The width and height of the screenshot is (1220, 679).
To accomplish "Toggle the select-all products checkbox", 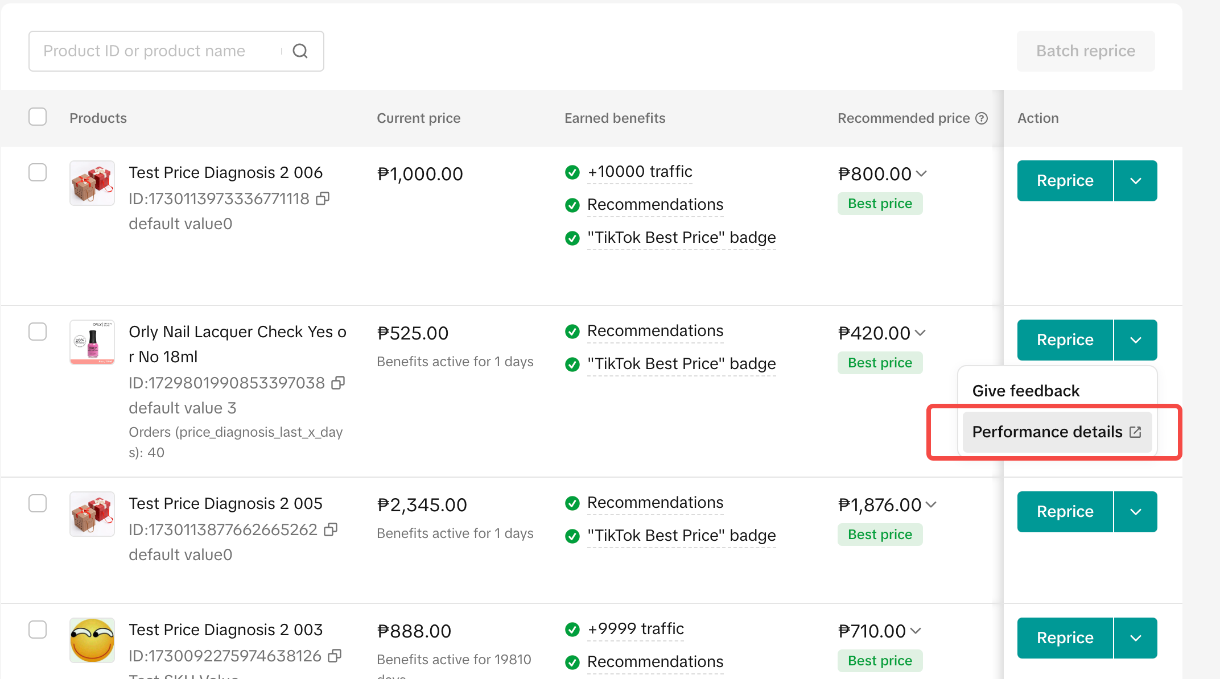I will pos(38,117).
